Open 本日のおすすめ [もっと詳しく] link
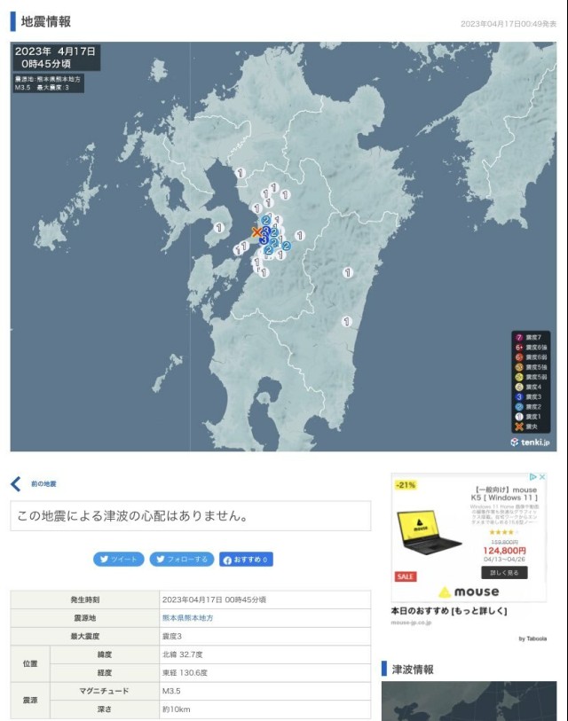Image resolution: width=568 pixels, height=721 pixels. [448, 611]
